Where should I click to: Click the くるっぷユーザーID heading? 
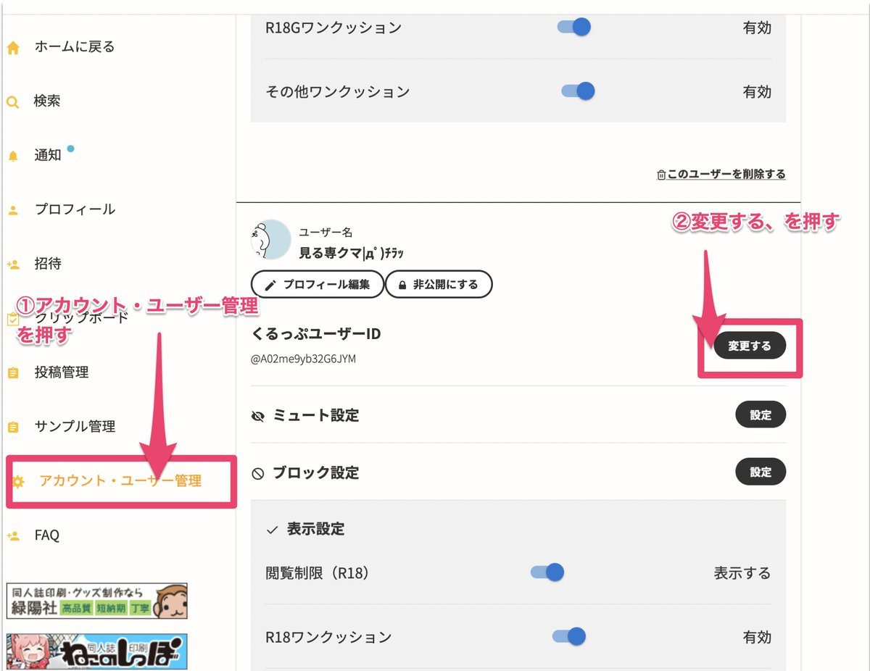click(315, 334)
